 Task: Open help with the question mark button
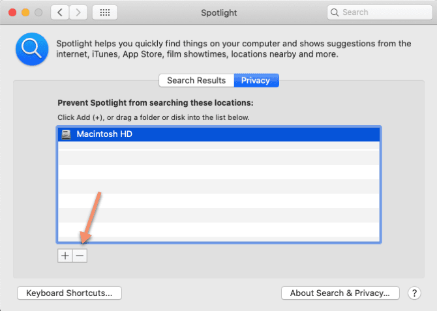coord(414,293)
